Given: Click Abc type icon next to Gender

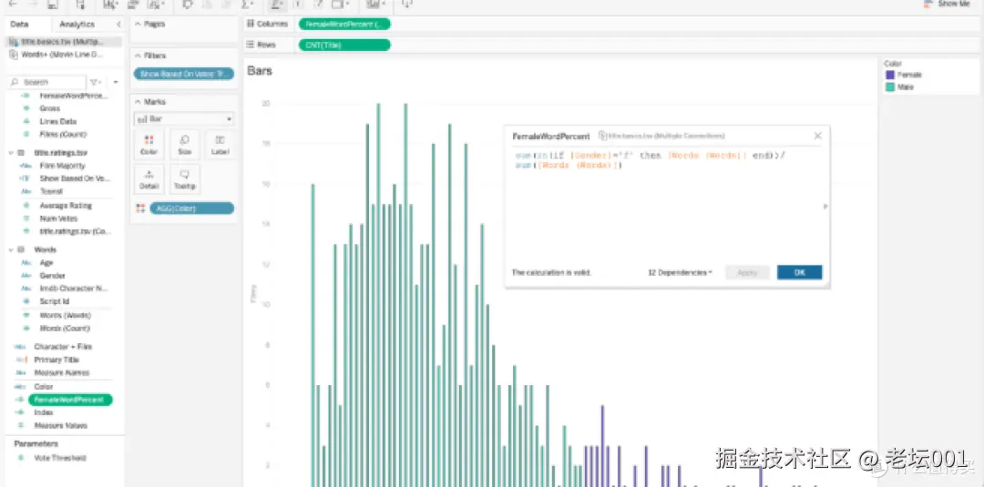Looking at the screenshot, I should pyautogui.click(x=26, y=276).
